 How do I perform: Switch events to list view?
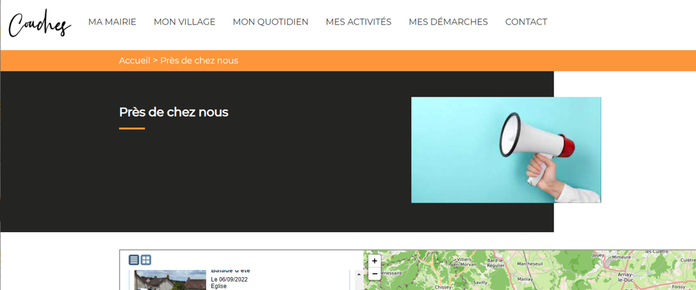pyautogui.click(x=134, y=260)
